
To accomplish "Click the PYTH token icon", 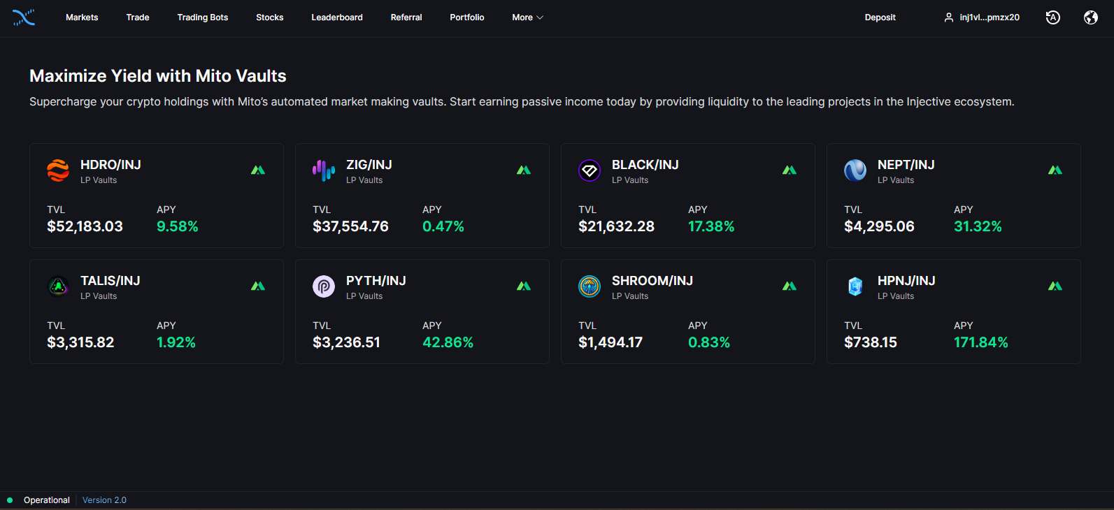I will pos(324,286).
